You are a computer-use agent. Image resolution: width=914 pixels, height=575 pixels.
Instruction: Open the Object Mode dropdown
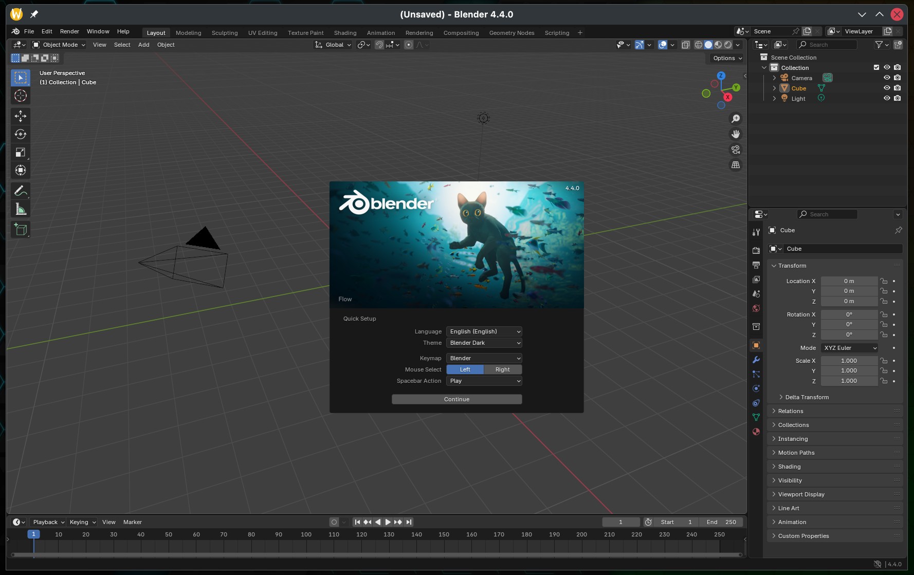pyautogui.click(x=59, y=45)
